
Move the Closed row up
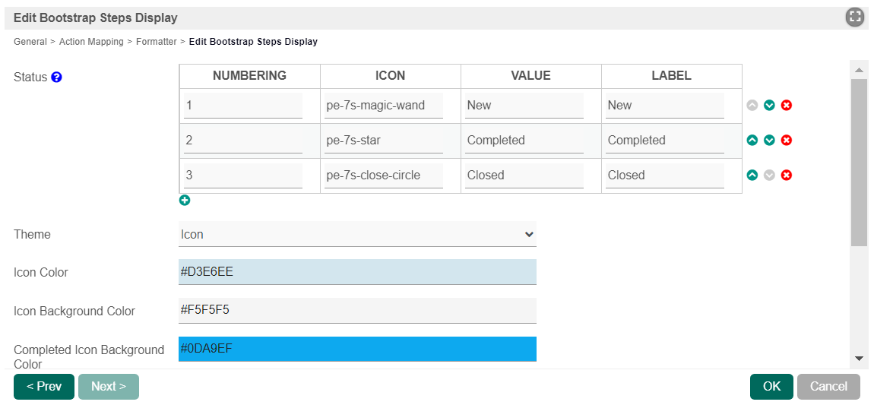click(752, 176)
